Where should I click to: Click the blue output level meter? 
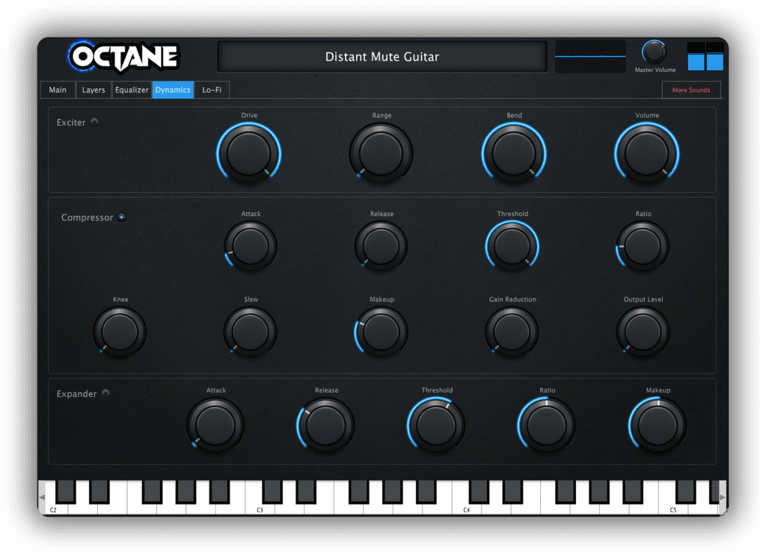click(705, 56)
